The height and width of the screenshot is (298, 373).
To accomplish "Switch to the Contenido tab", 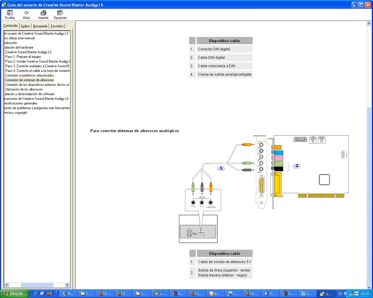I will pyautogui.click(x=11, y=26).
